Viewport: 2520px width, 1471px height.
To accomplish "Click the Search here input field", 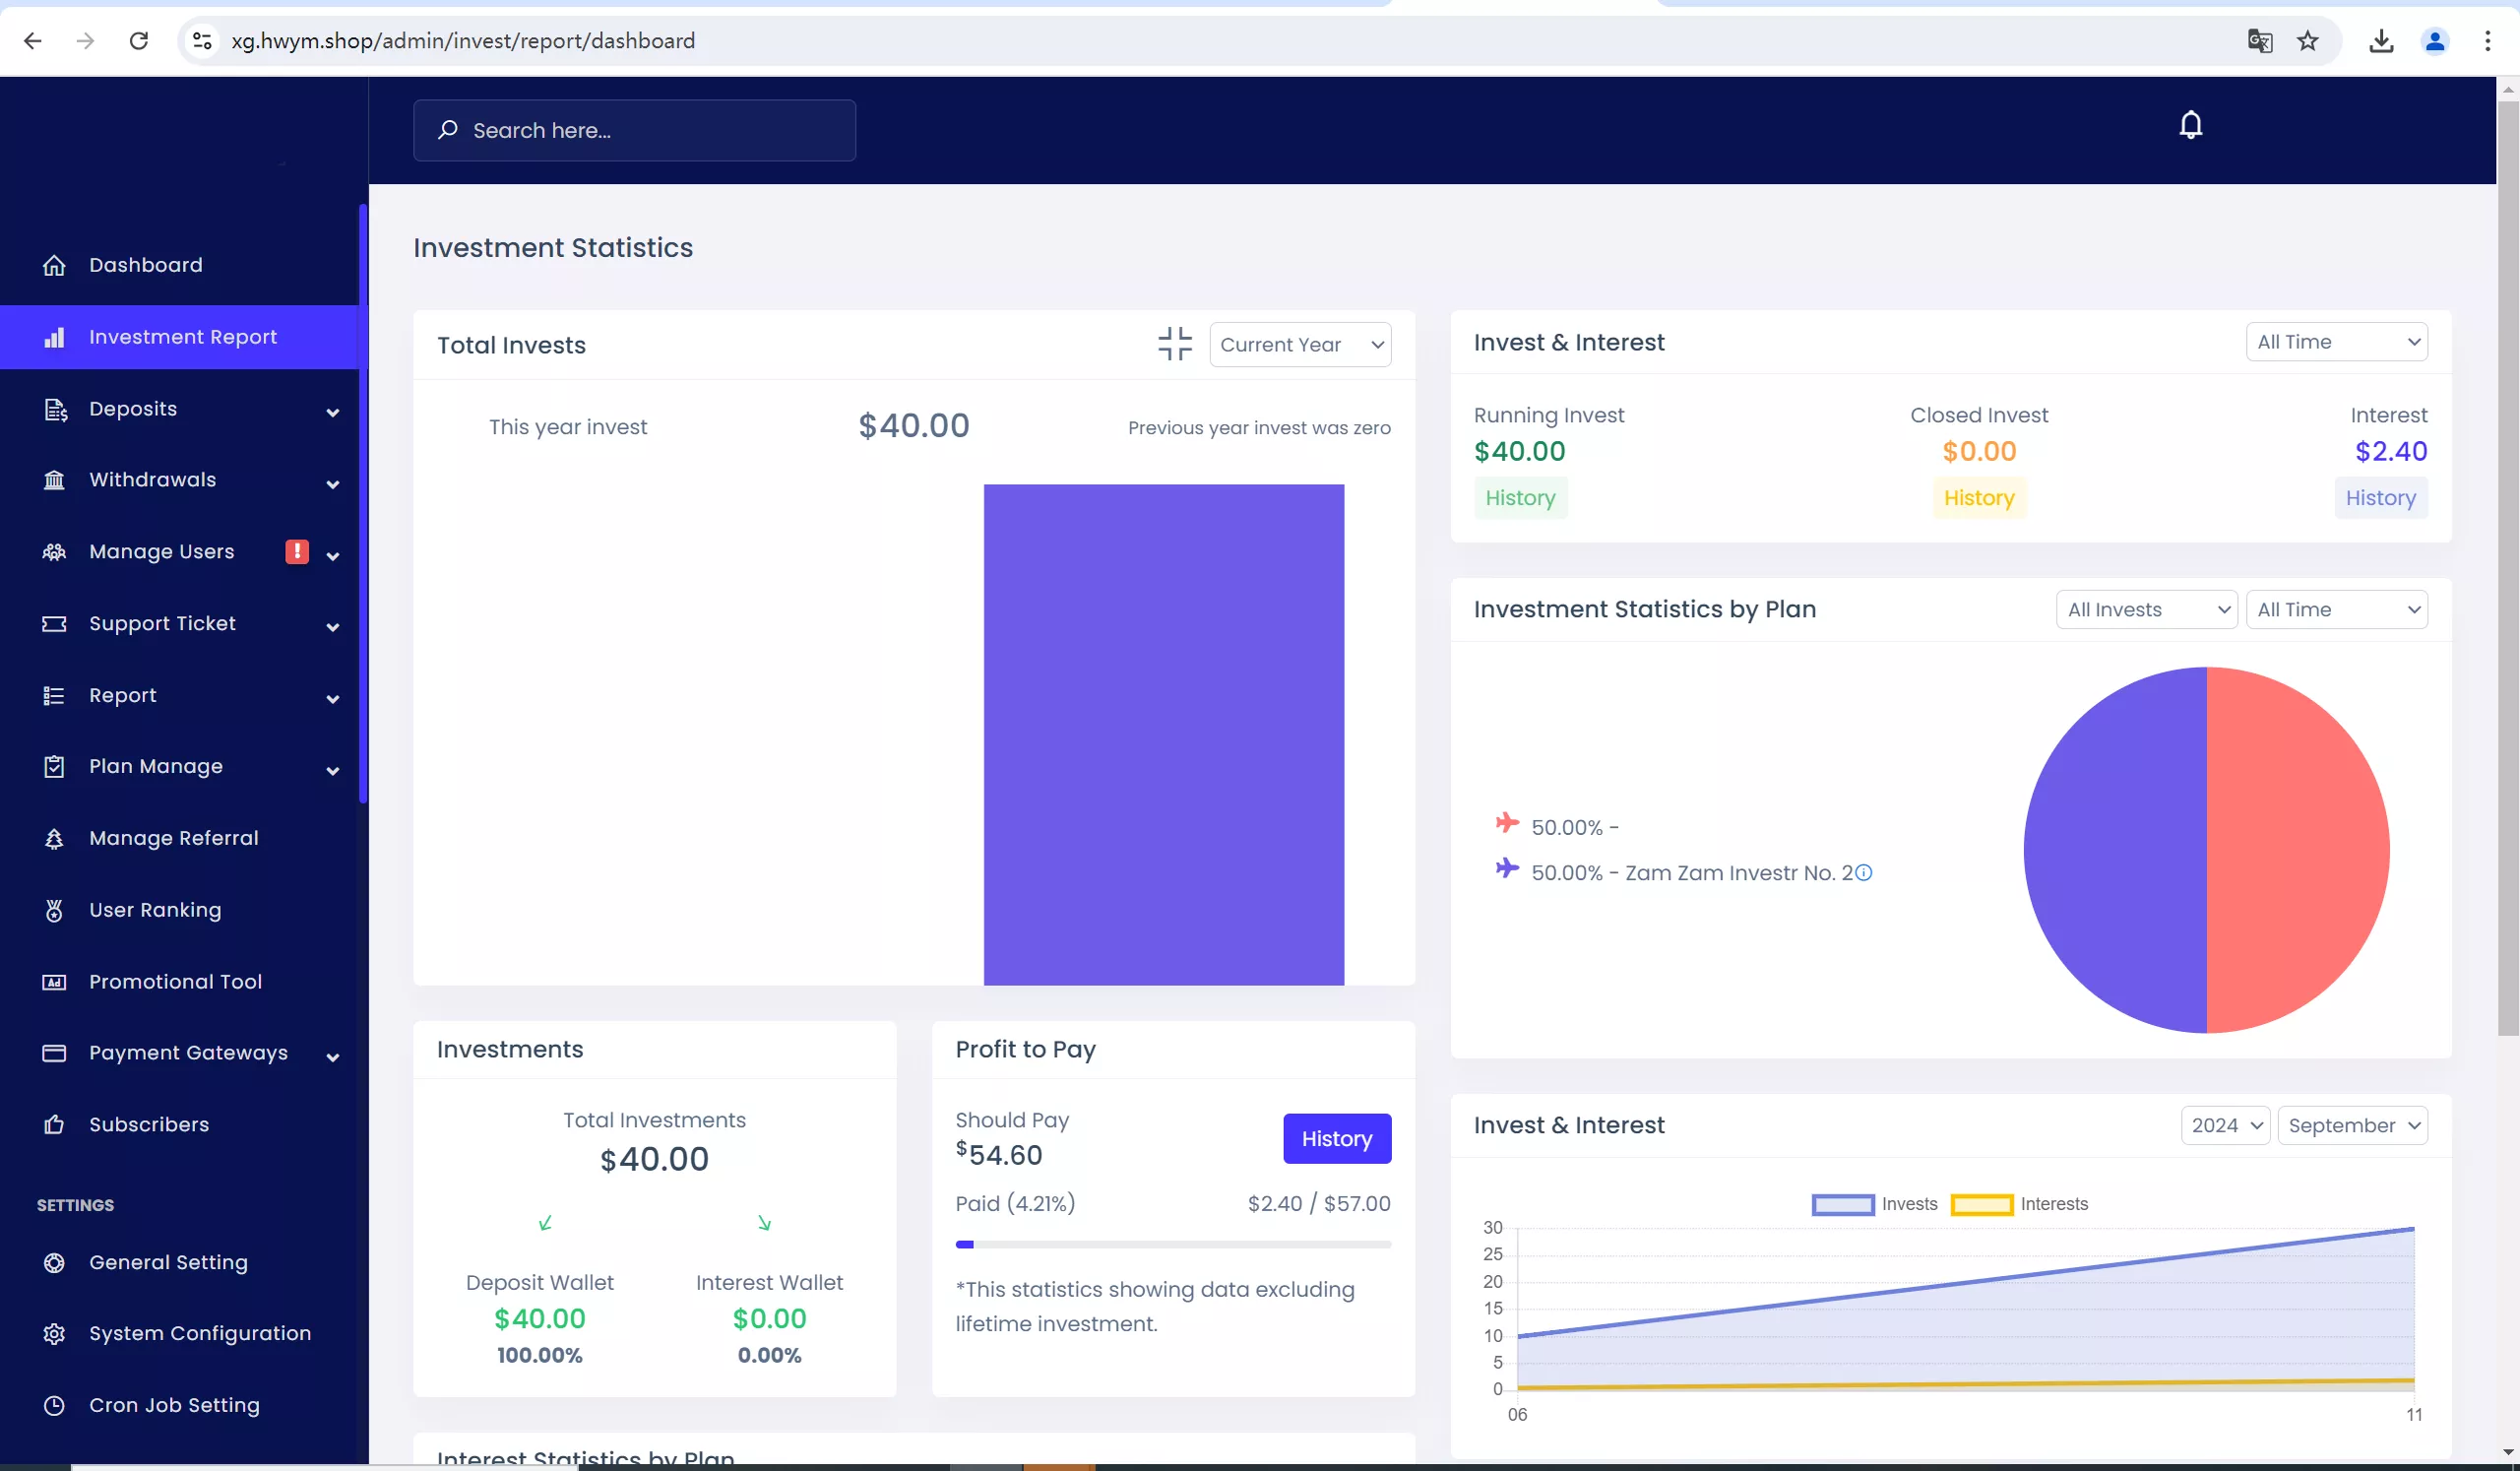I will (635, 131).
